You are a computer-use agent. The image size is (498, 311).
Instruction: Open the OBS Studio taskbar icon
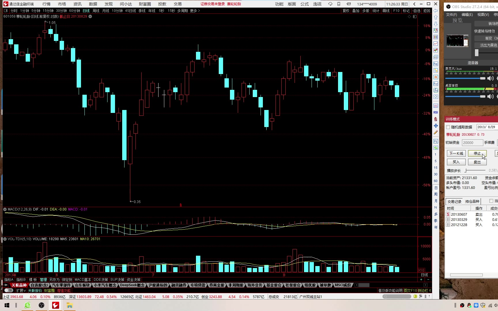tap(41, 305)
